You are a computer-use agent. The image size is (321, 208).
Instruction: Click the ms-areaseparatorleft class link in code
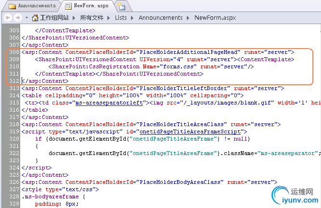[109, 103]
